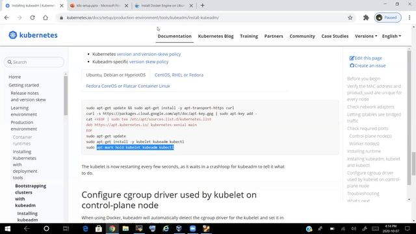Close the Installing kubeadm tab

tap(62, 5)
